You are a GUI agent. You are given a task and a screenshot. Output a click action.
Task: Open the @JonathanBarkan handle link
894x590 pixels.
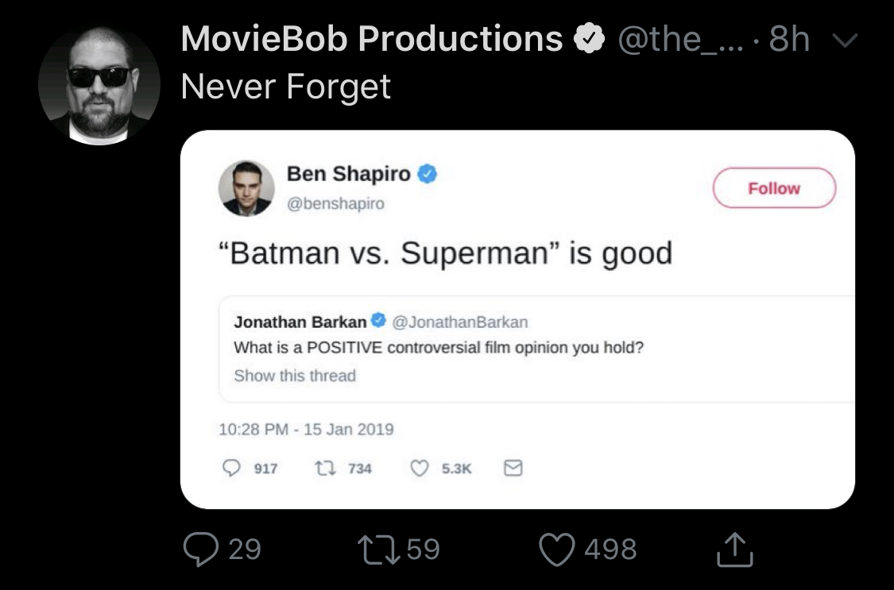tap(459, 322)
